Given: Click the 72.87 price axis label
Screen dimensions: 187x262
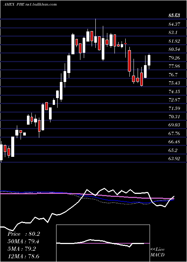Looking at the screenshot, I should coord(174,100).
